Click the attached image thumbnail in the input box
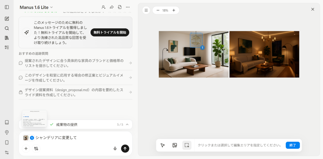Image resolution: width=323 pixels, height=159 pixels. point(26,138)
